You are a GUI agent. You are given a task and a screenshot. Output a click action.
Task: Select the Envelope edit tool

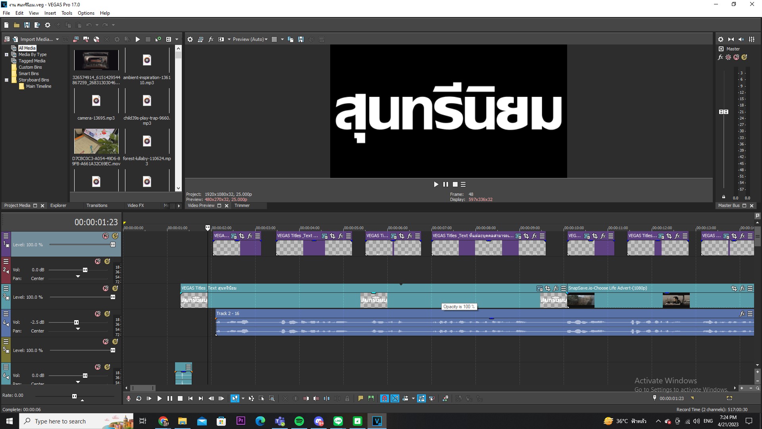point(251,398)
